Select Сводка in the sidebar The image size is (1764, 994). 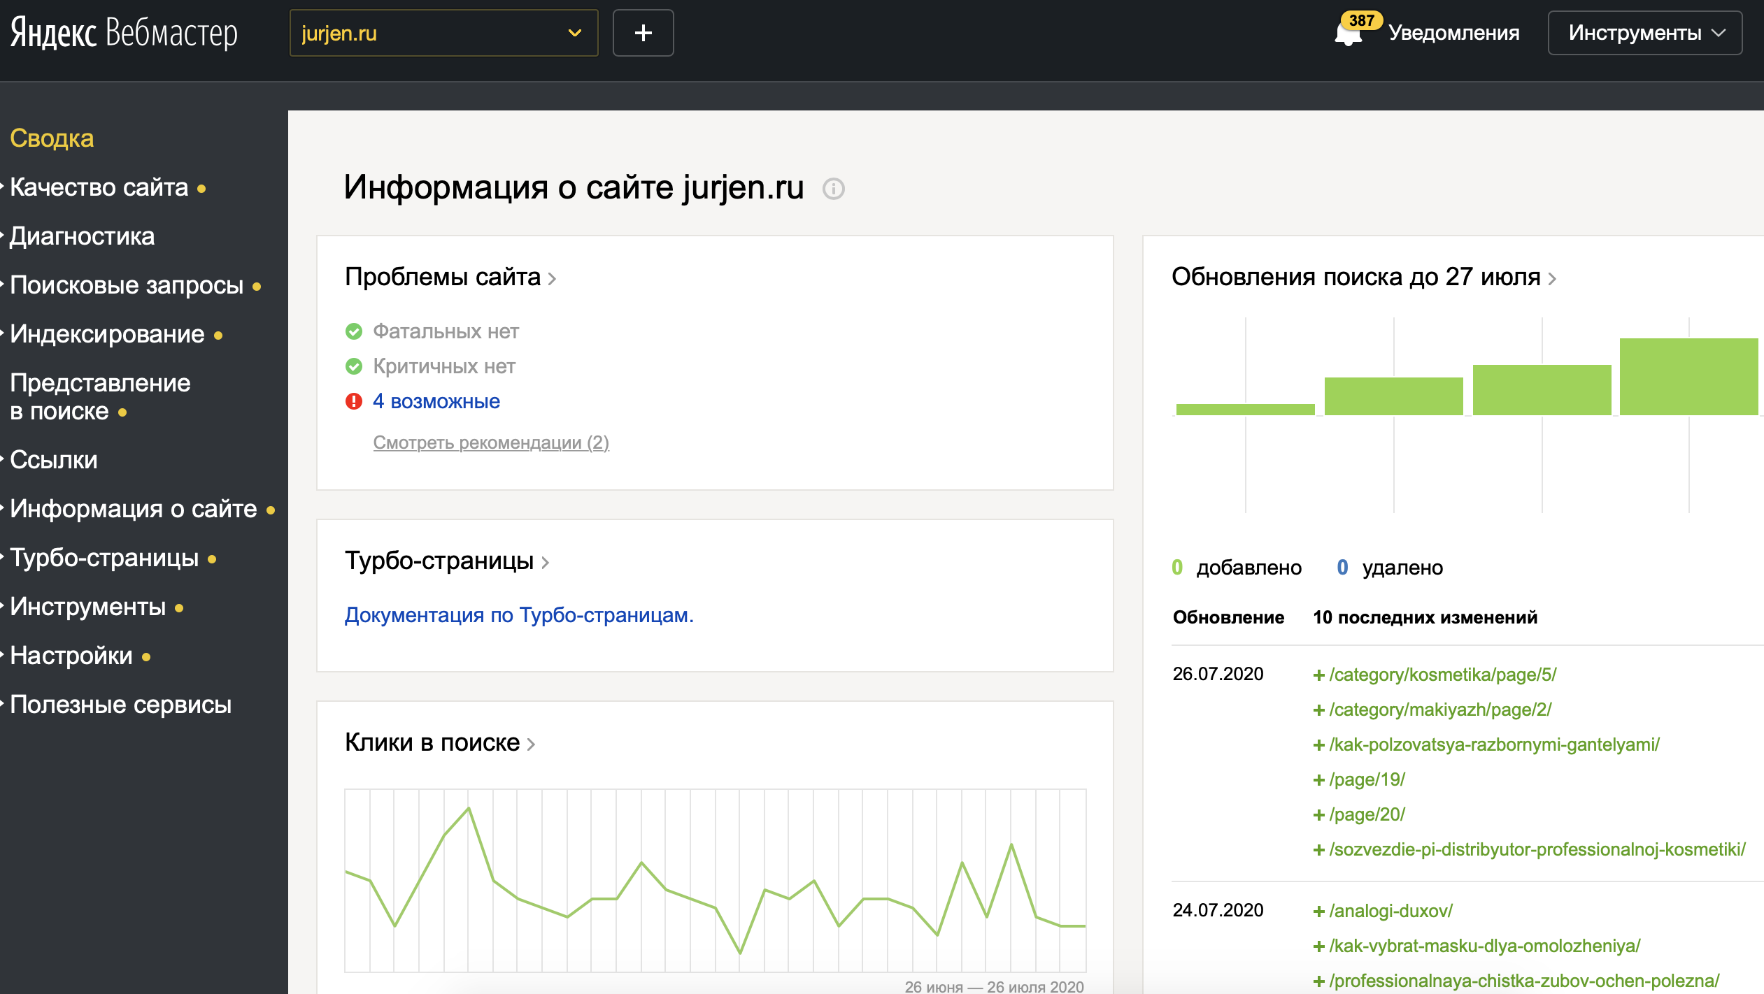(52, 138)
